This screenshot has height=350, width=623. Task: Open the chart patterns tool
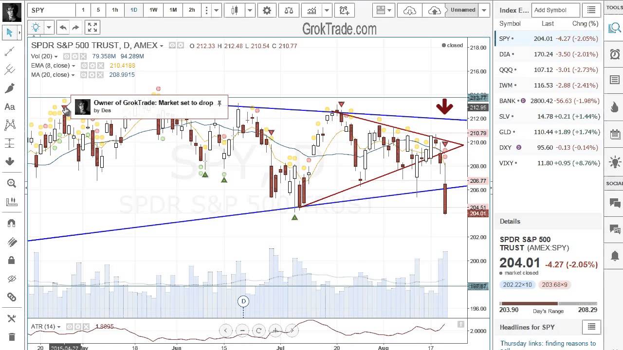coord(10,125)
